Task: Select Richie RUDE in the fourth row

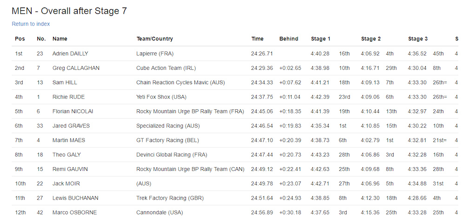Action: click(x=69, y=97)
